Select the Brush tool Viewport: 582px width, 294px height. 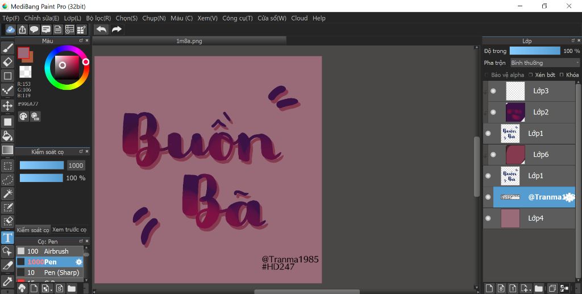click(7, 48)
